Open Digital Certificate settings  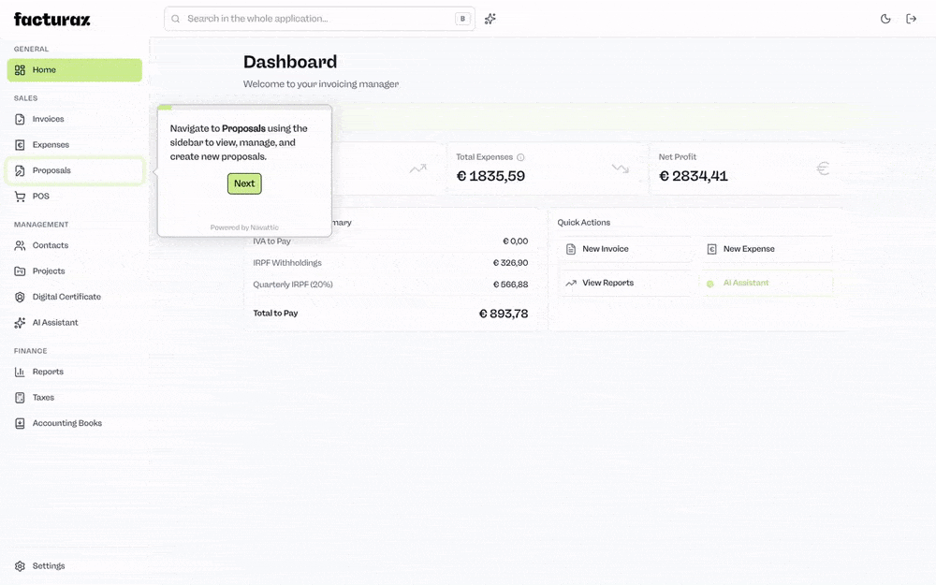click(75, 297)
